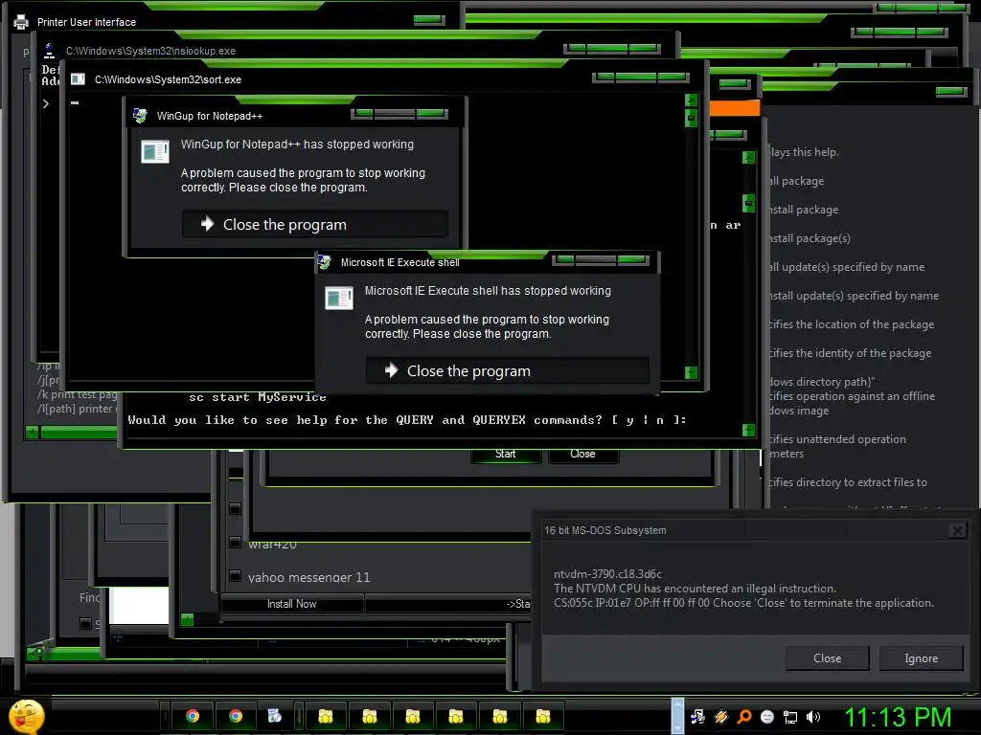This screenshot has width=981, height=735.
Task: Click the white smiley face tray icon
Action: point(767,717)
